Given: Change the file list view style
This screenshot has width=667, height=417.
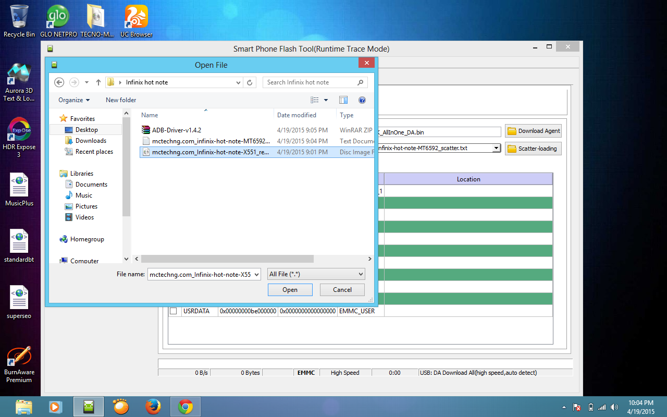Looking at the screenshot, I should [x=315, y=100].
